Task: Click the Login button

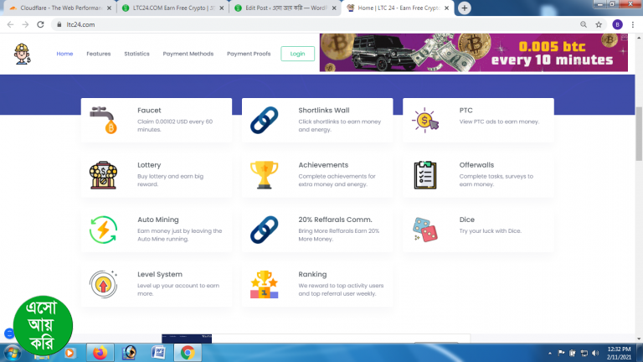Action: coord(297,54)
